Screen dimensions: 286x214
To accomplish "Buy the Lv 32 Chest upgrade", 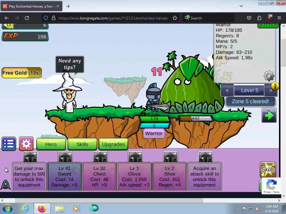I will click(99, 176).
